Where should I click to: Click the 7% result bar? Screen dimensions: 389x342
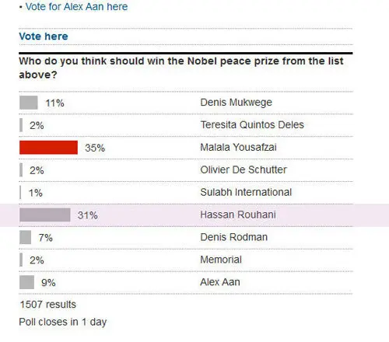click(x=25, y=237)
